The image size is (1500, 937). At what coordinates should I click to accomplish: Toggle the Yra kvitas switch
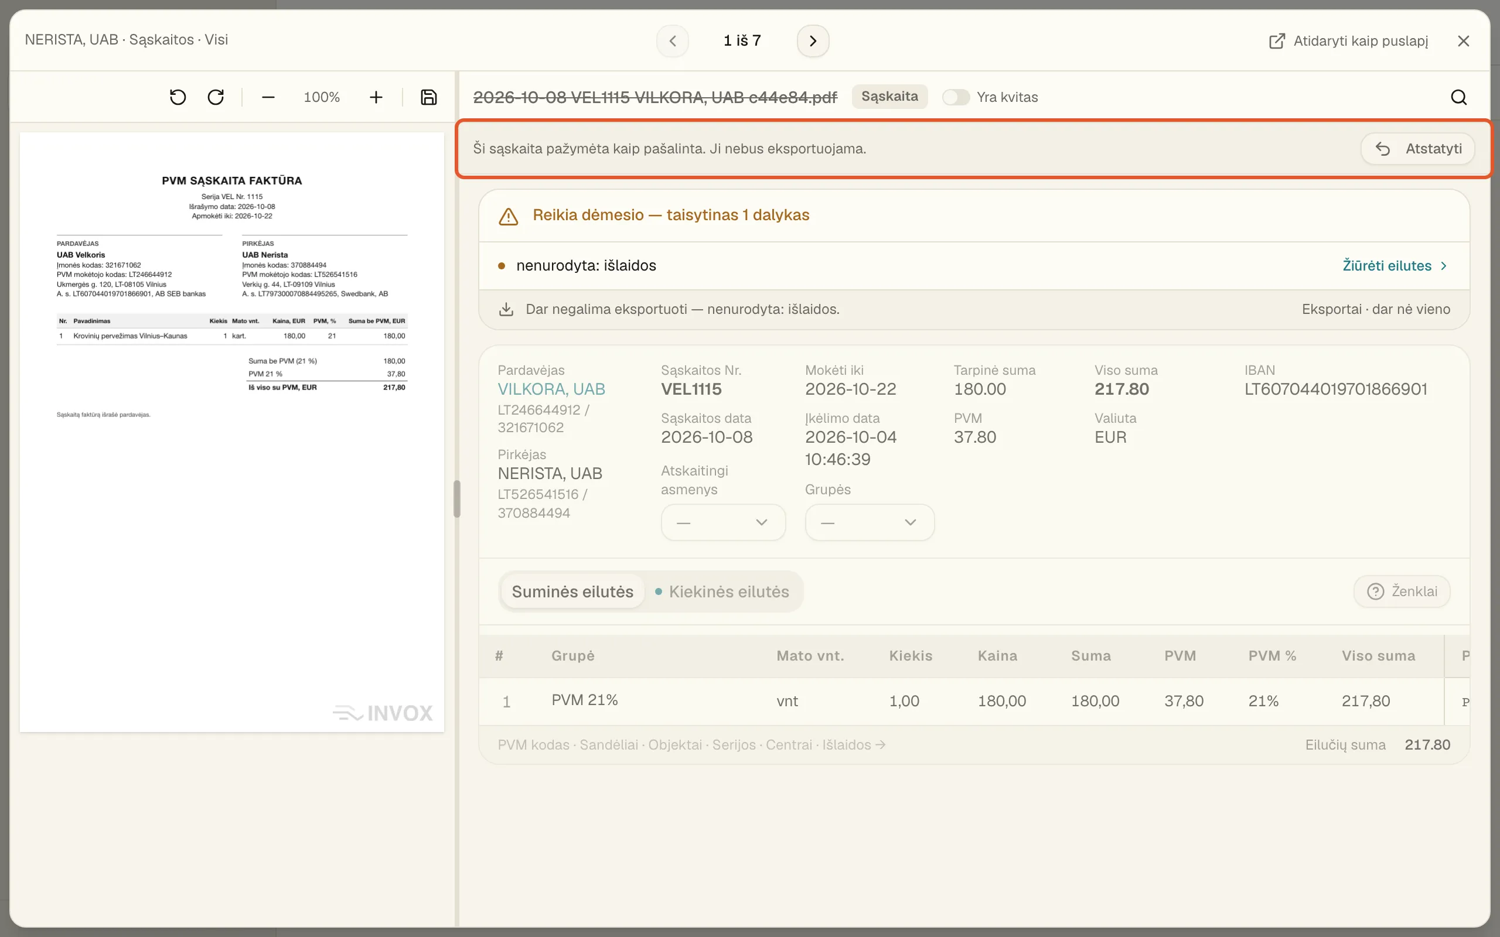click(955, 97)
